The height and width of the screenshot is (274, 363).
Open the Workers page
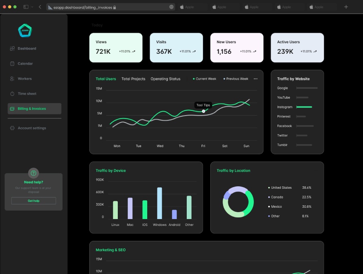click(x=24, y=79)
